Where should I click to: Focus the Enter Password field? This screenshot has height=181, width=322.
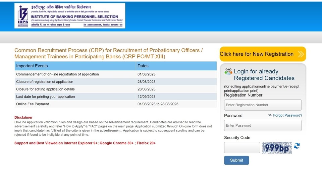click(x=263, y=125)
